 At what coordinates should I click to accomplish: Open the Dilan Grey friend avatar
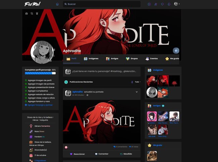tap(163, 129)
